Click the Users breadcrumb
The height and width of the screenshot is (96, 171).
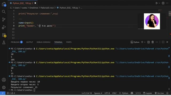point(17,8)
